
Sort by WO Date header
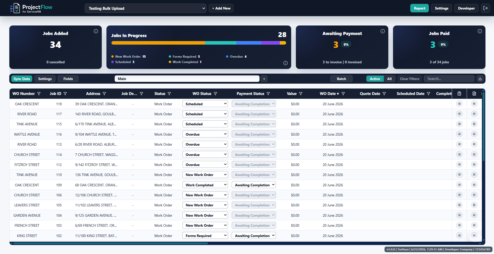click(x=329, y=94)
